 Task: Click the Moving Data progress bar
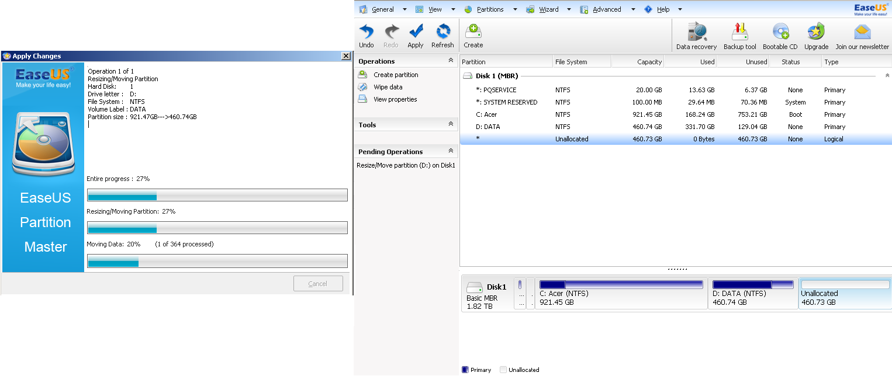point(217,261)
